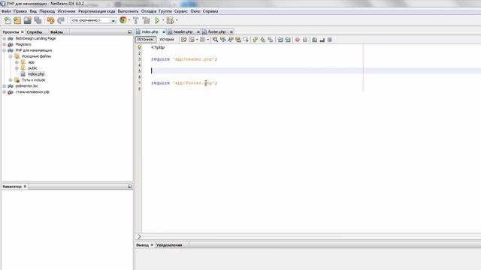Click the Previous Bookmark icon

pyautogui.click(x=255, y=40)
